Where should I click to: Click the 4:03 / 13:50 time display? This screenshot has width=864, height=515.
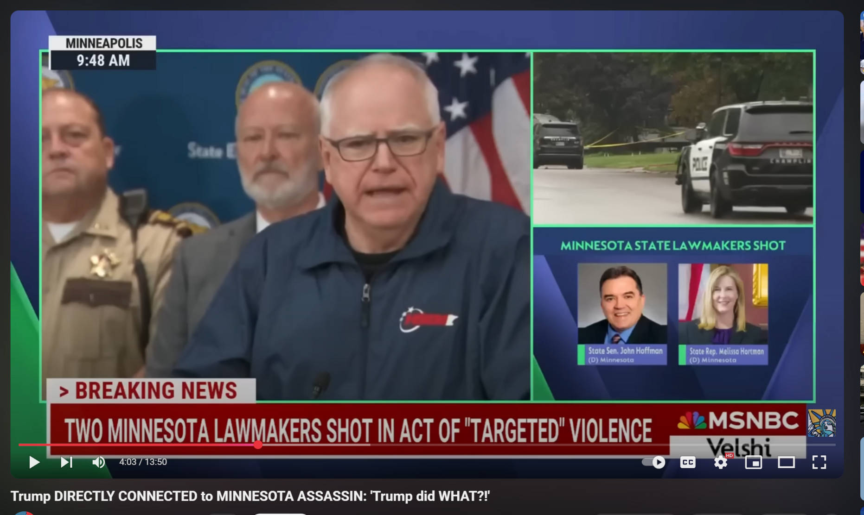pos(143,462)
